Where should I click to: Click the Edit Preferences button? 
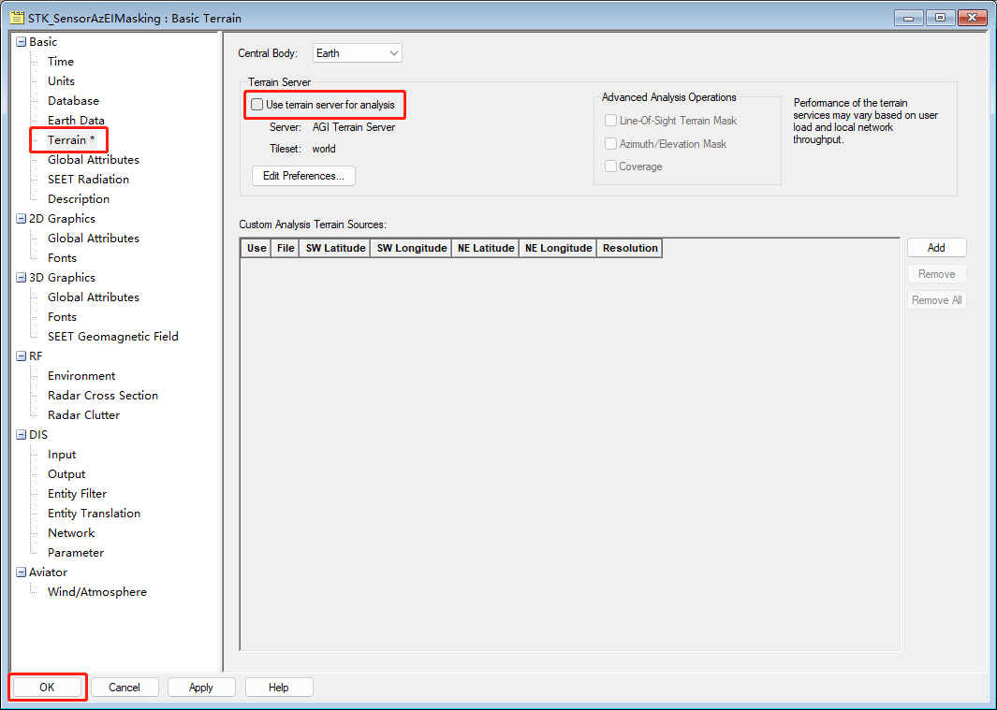click(x=303, y=176)
